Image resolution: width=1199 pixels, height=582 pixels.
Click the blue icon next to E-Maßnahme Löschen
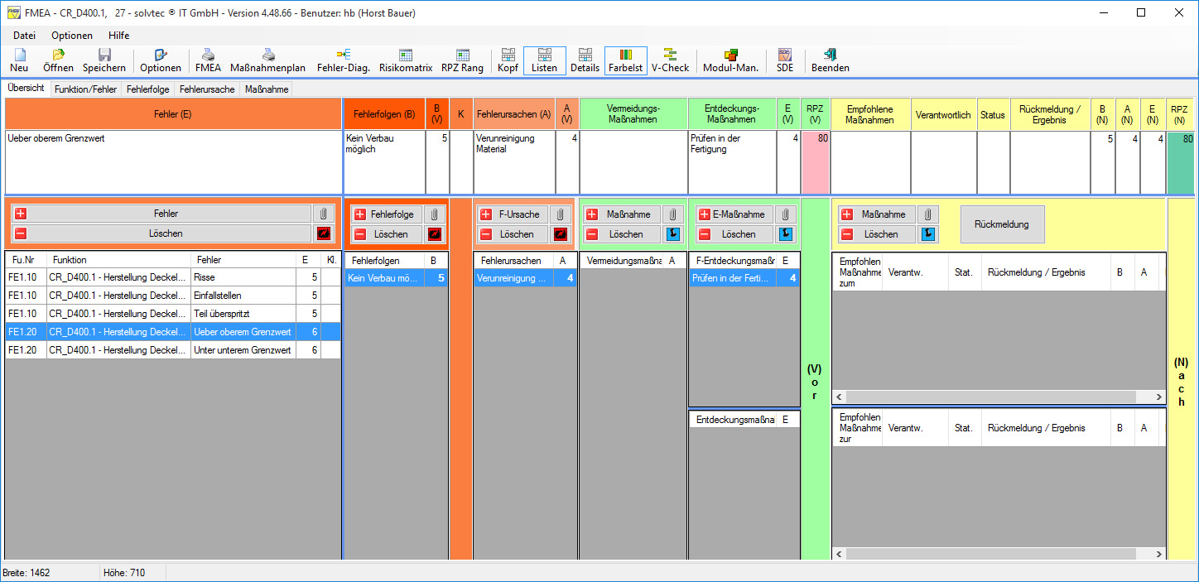pyautogui.click(x=786, y=234)
